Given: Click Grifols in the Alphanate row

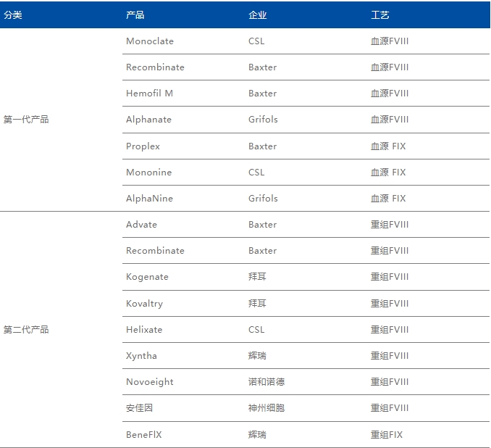Looking at the screenshot, I should tap(263, 120).
